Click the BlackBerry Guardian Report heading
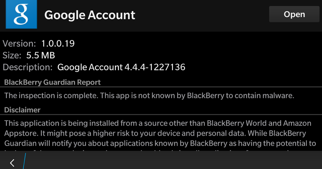Image resolution: width=322 pixels, height=169 pixels. [53, 82]
